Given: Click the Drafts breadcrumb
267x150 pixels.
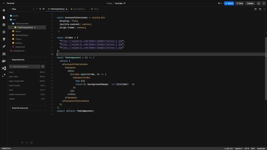Looking at the screenshot, I should pyautogui.click(x=109, y=3).
